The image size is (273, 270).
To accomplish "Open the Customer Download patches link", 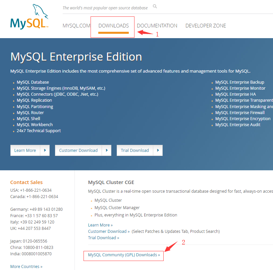I will tap(109, 231).
